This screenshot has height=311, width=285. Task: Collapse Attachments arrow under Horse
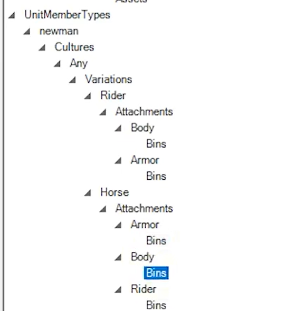(103, 209)
